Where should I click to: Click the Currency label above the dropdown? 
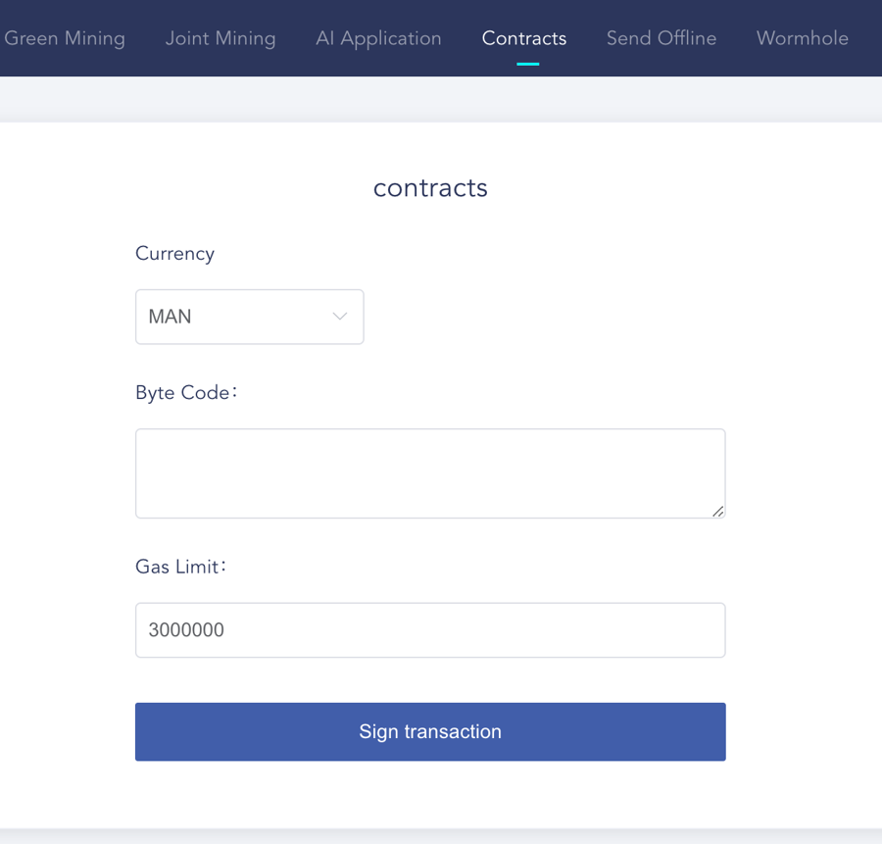174,253
